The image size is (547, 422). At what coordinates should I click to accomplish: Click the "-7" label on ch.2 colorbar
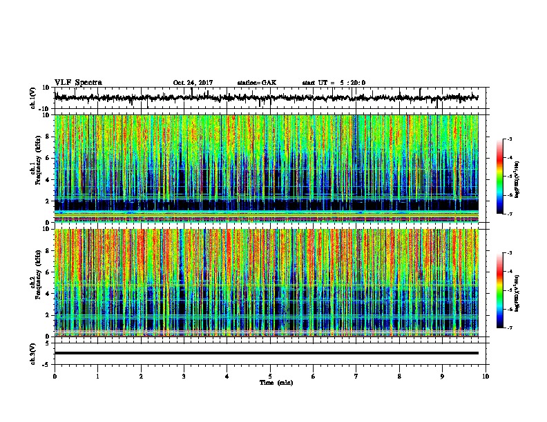(x=509, y=328)
